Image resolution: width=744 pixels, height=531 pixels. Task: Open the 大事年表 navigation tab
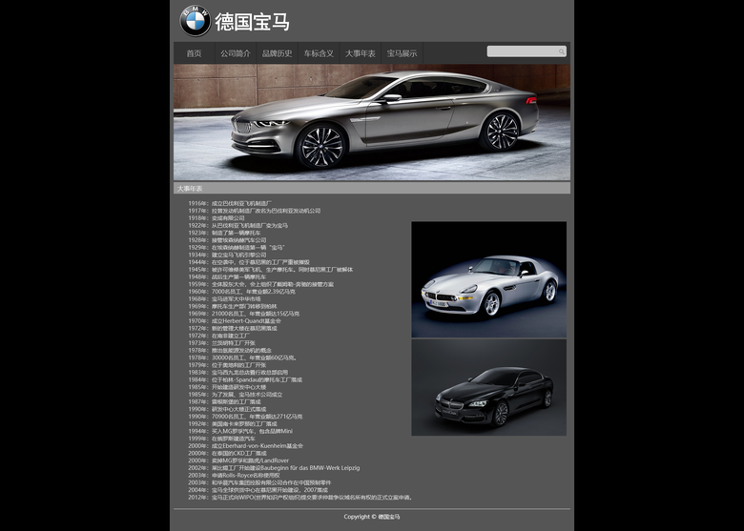coord(360,53)
